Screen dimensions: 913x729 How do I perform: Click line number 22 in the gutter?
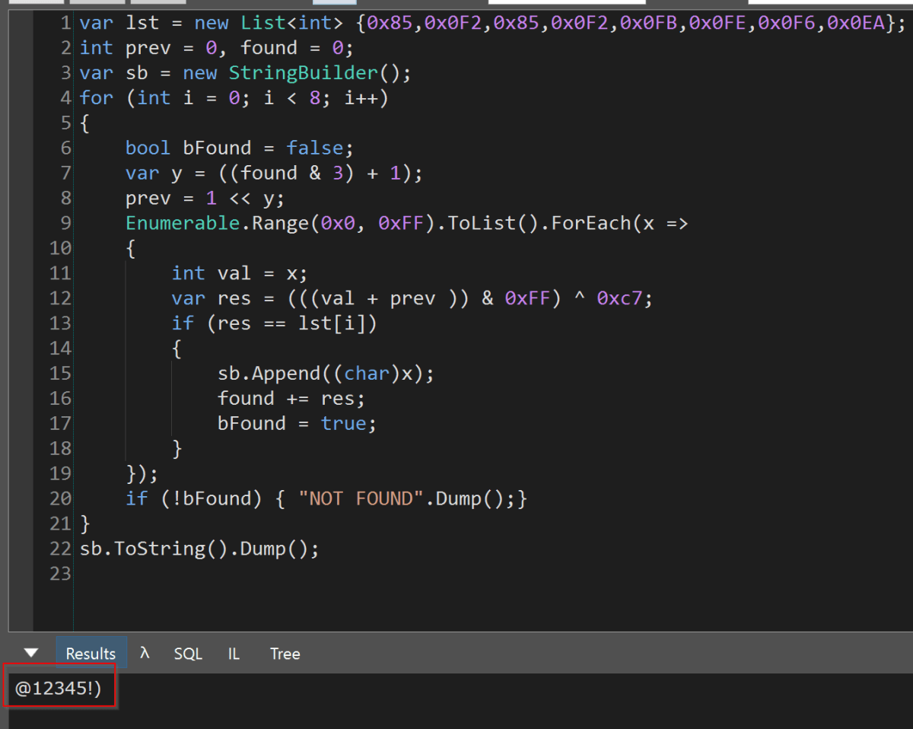pyautogui.click(x=60, y=549)
